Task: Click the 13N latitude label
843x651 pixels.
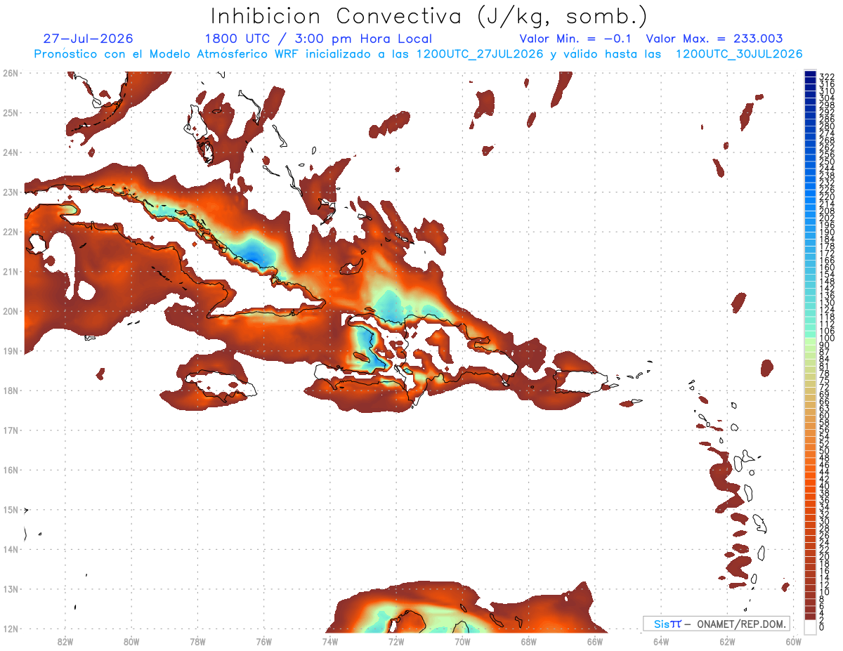Action: (10, 588)
